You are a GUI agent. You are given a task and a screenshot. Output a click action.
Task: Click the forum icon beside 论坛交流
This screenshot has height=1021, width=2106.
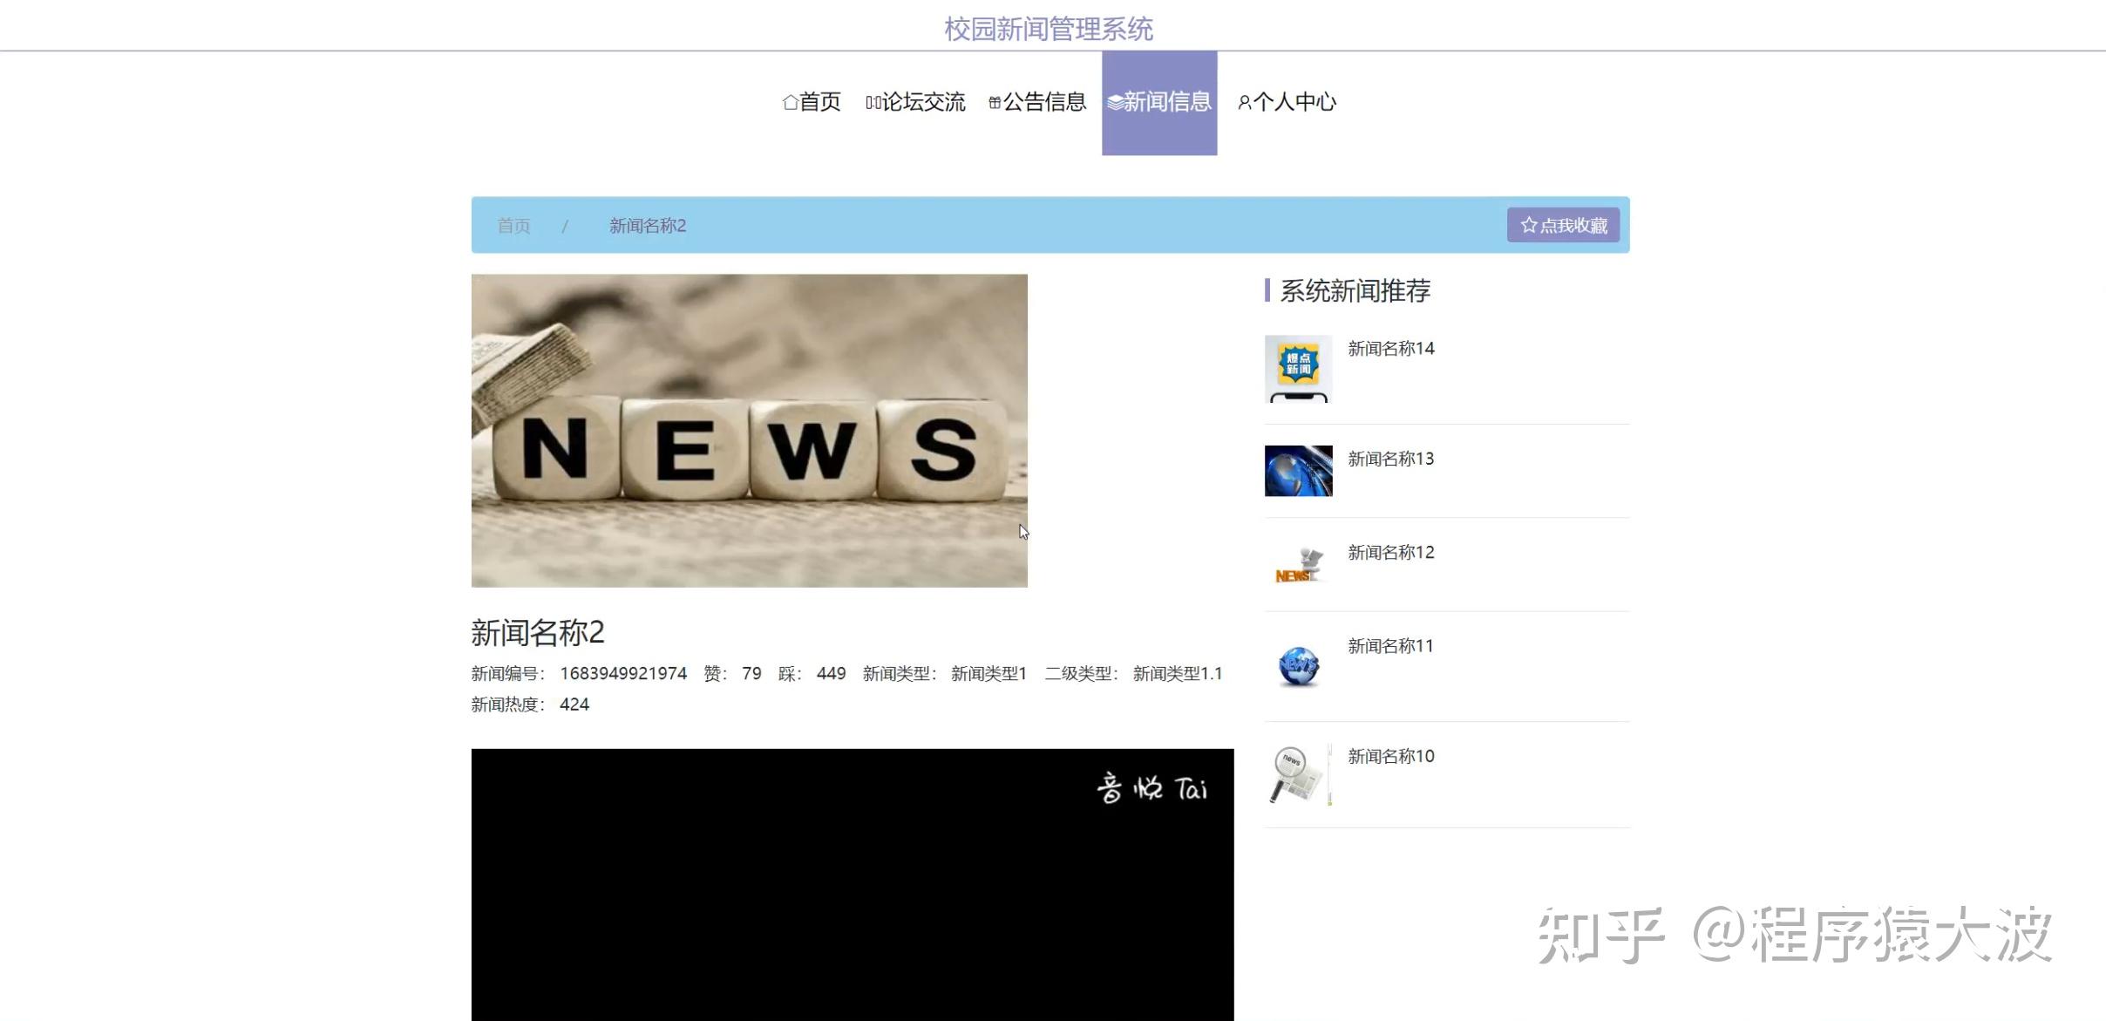pos(873,103)
